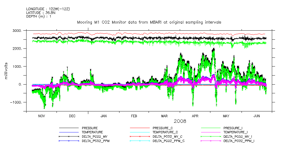This screenshot has height=147, width=294.
Task: Select the TEMPERATURE_I legend entry text
Action: point(236,132)
